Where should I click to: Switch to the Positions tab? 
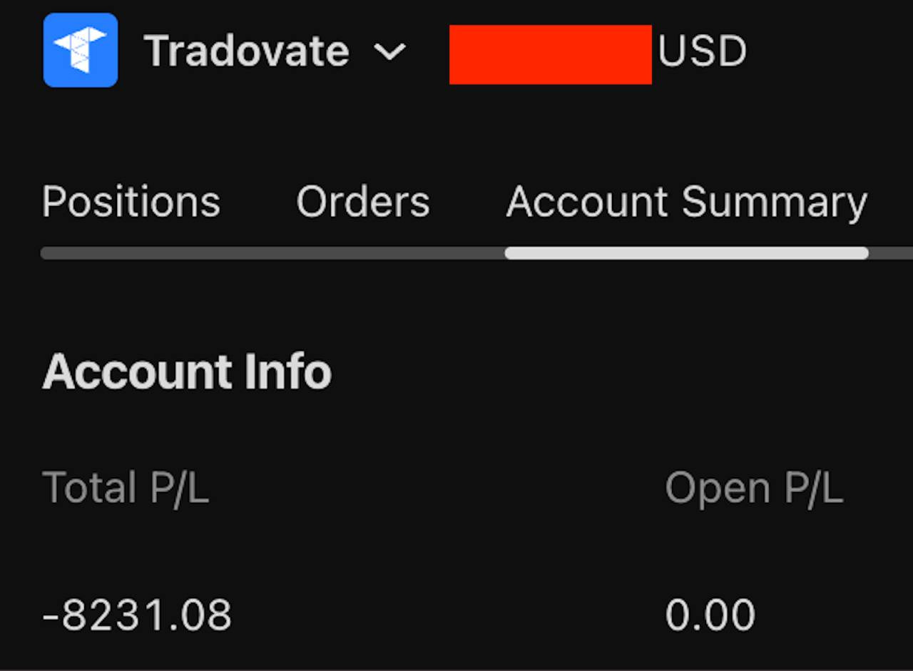coord(131,202)
